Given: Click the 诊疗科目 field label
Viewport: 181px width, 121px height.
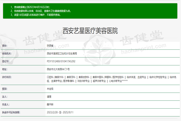Looking at the screenshot, I should click(7, 77).
